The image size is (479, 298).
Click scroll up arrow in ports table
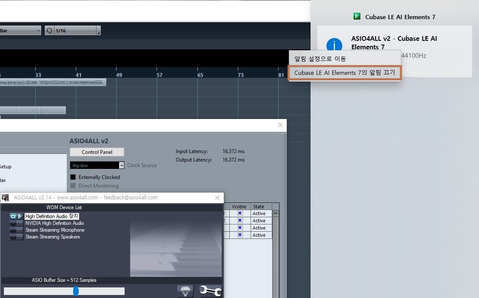pos(276,213)
